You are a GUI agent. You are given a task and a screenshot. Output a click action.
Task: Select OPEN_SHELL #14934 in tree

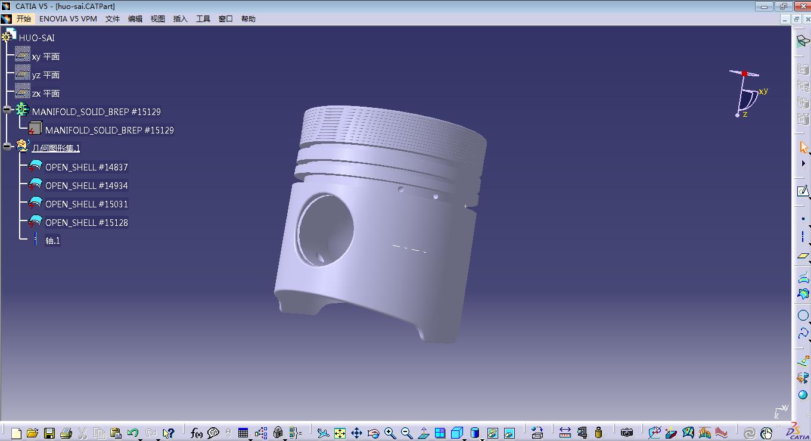(86, 186)
